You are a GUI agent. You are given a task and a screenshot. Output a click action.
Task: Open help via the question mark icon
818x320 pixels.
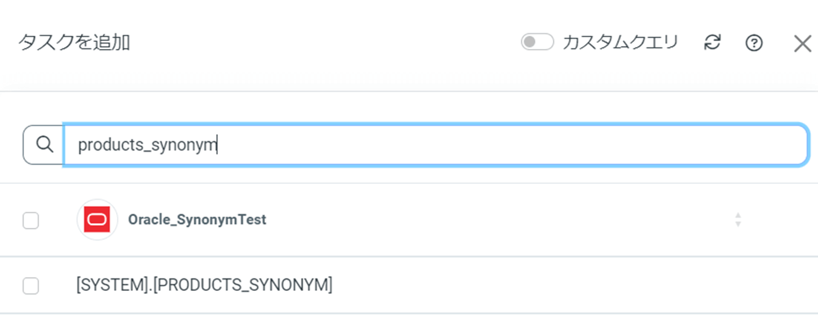753,43
